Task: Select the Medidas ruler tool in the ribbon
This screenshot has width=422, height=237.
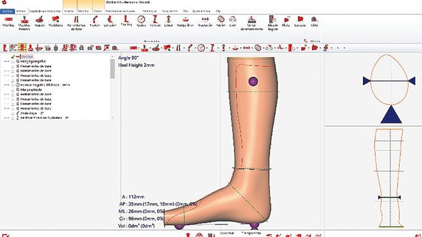Action: 9,22
